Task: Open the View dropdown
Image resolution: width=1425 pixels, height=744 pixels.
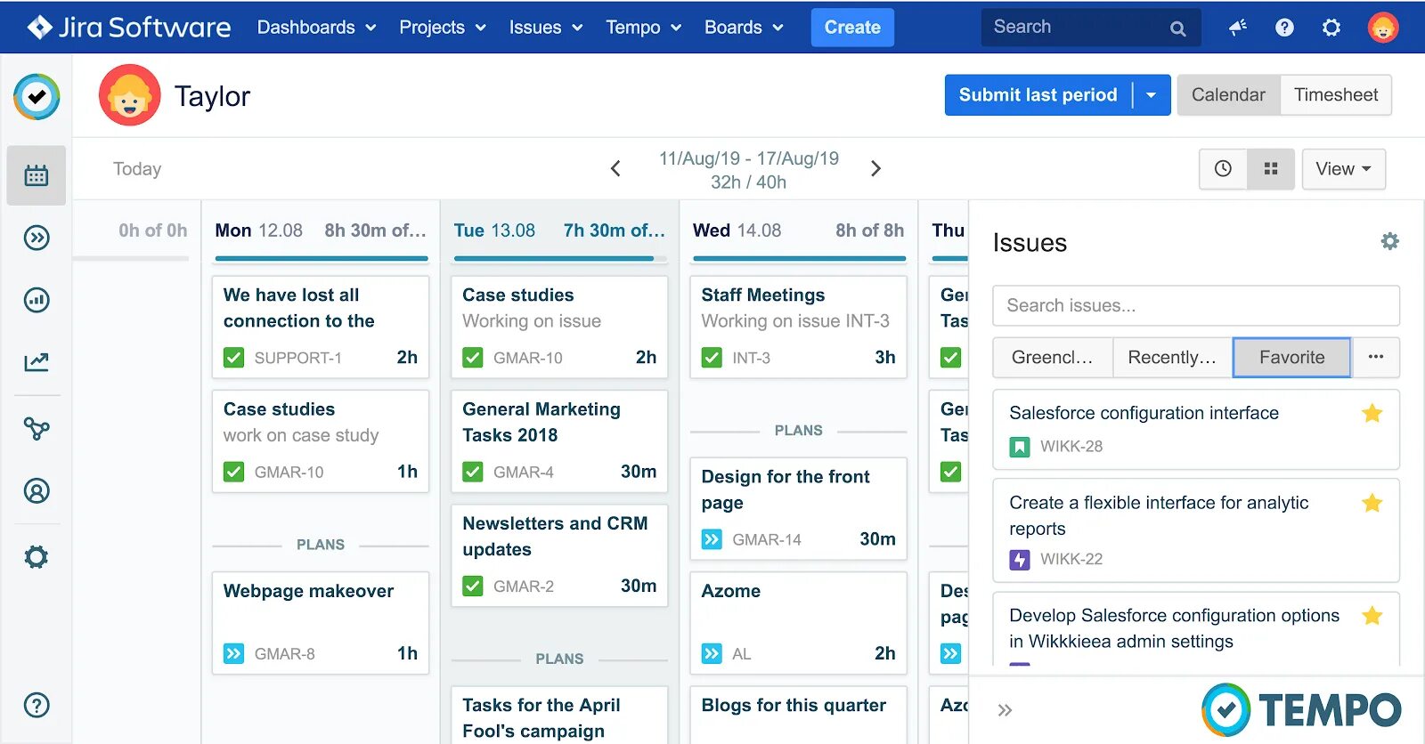Action: pyautogui.click(x=1343, y=169)
